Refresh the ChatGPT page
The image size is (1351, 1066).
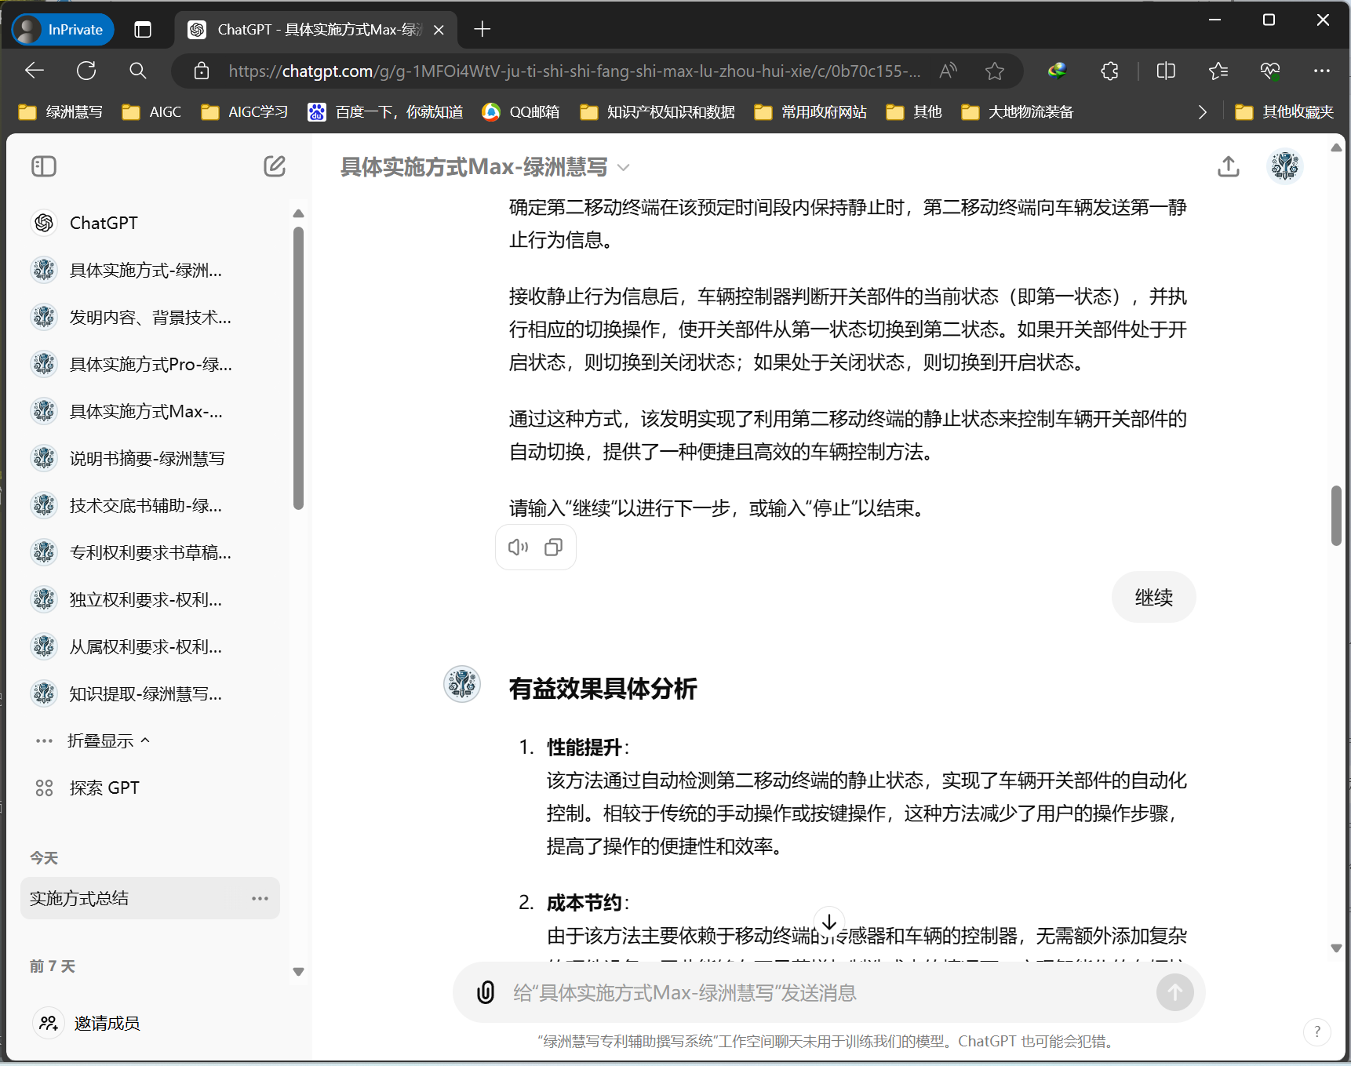86,71
